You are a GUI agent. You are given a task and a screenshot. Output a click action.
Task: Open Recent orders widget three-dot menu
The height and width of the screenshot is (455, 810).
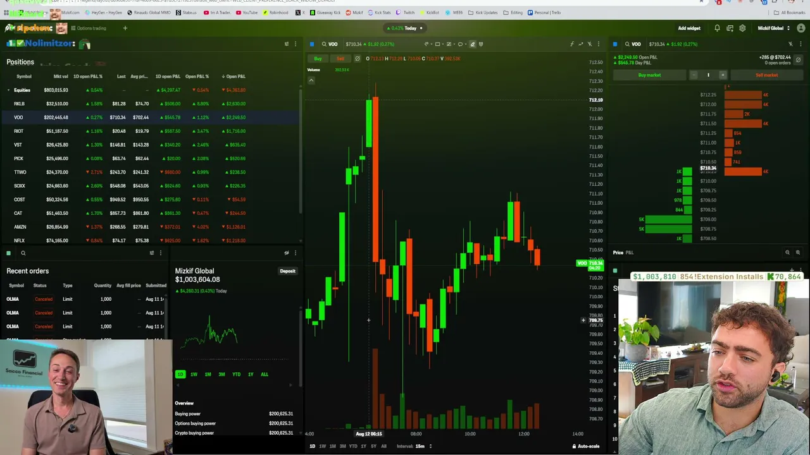[x=160, y=253]
